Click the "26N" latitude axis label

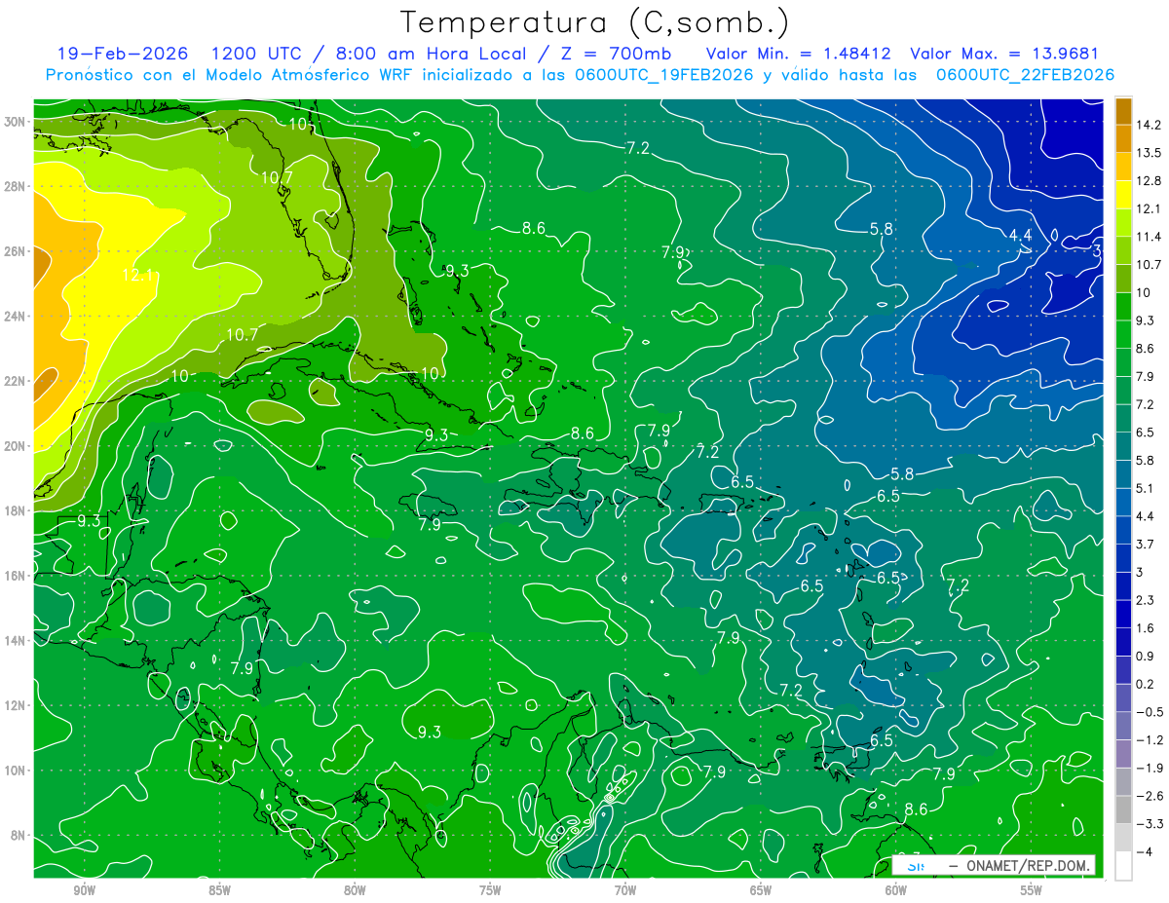click(x=17, y=250)
